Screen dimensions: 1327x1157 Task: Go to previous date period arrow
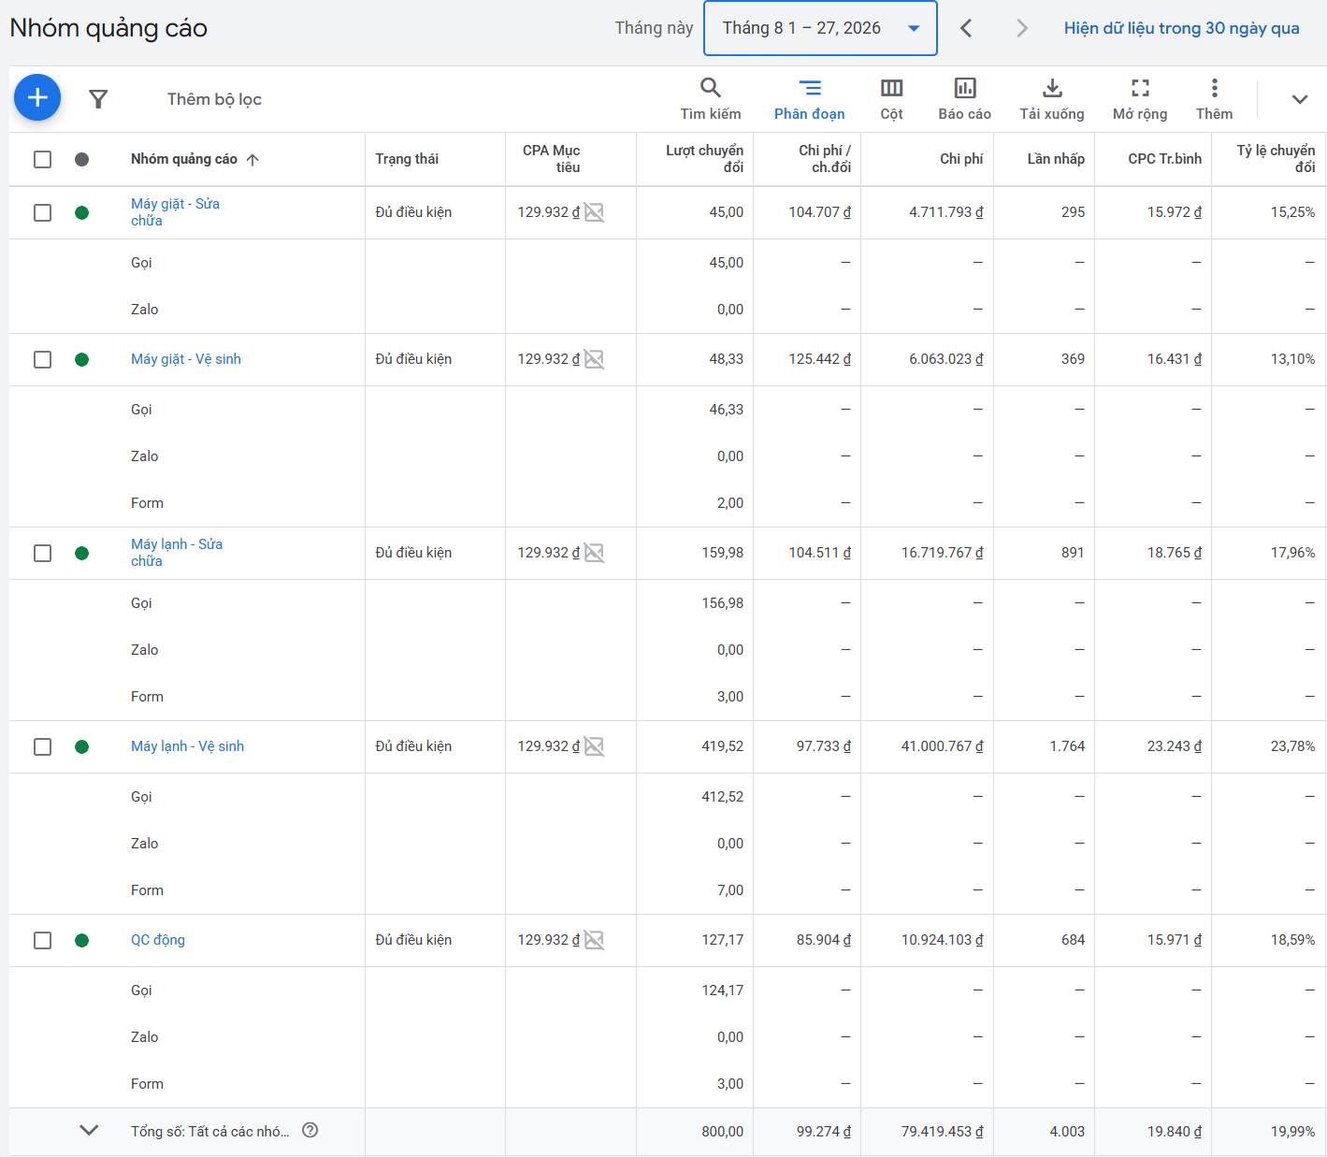[966, 28]
